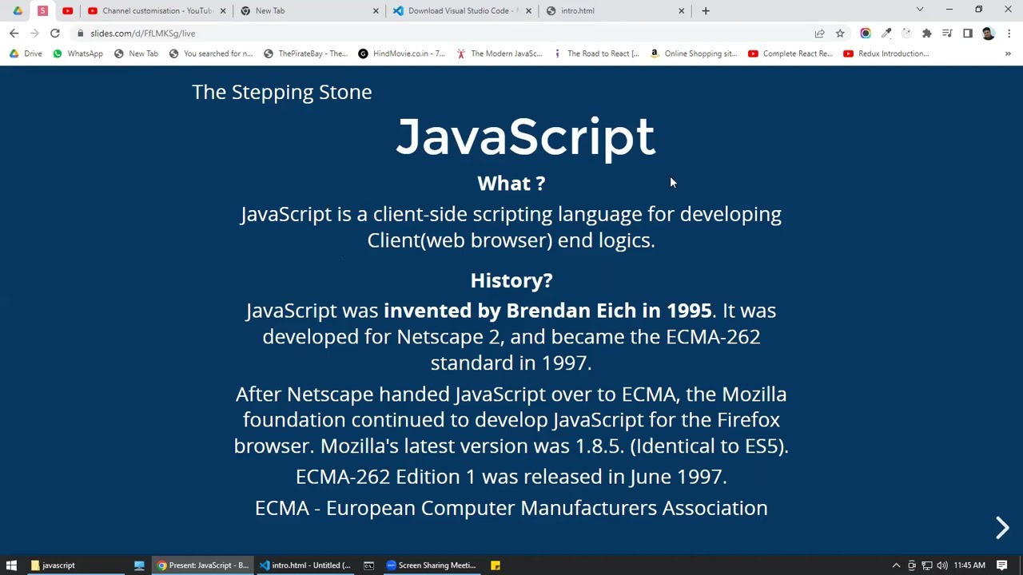This screenshot has height=575, width=1023.
Task: Click the 'The Stepping Stone' heading
Action: coord(281,92)
